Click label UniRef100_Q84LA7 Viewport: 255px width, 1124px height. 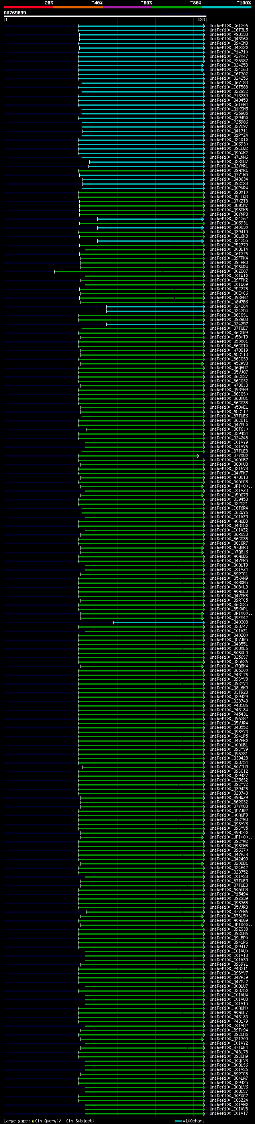click(x=229, y=1078)
